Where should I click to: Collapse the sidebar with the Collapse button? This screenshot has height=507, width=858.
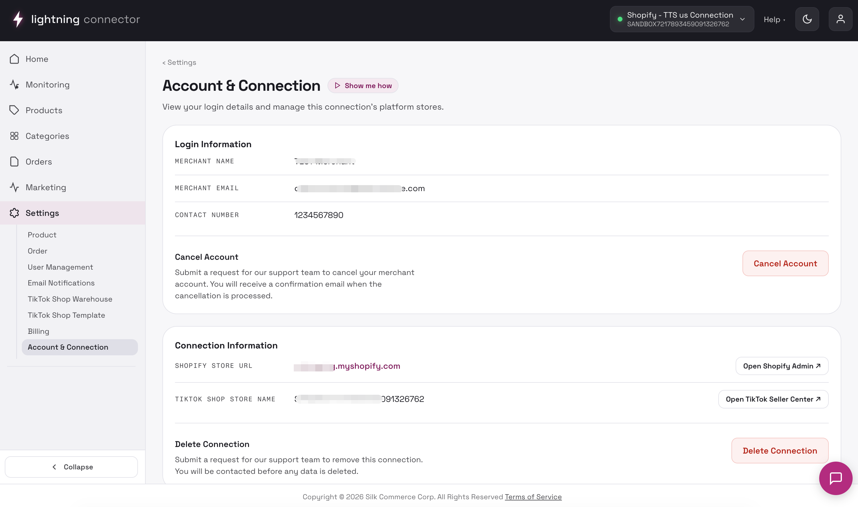pyautogui.click(x=71, y=467)
